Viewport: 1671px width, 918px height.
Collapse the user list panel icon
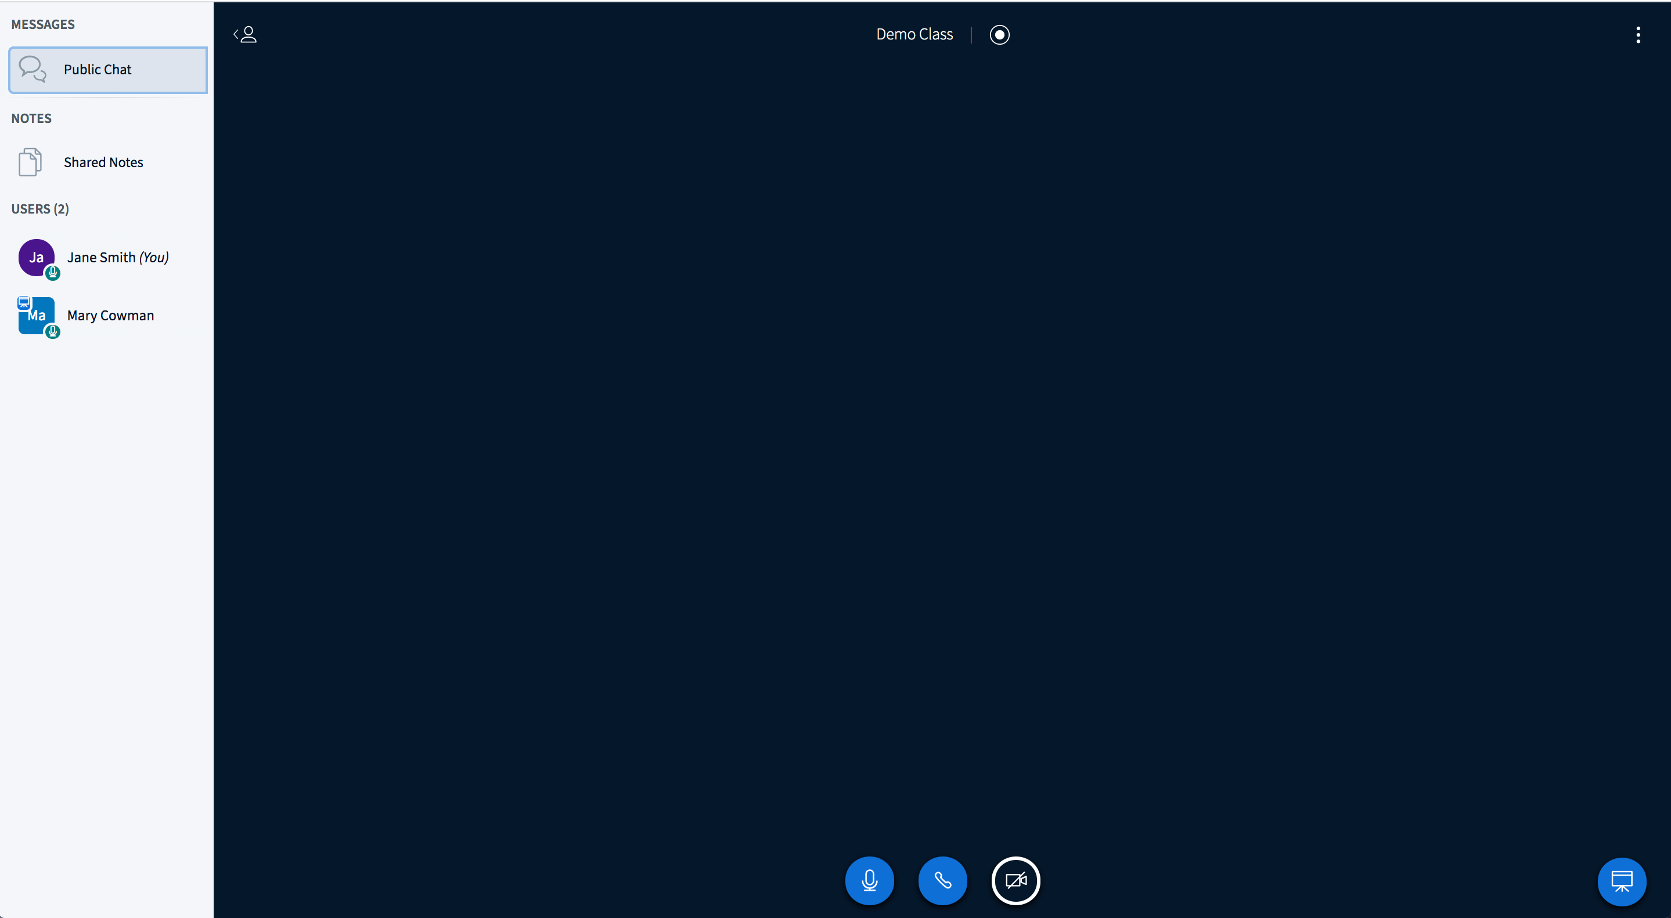pyautogui.click(x=245, y=34)
